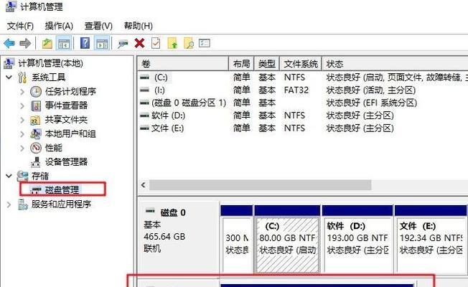The image size is (468, 287).
Task: Select the 文件 (E:) volume row
Action: coord(303,128)
